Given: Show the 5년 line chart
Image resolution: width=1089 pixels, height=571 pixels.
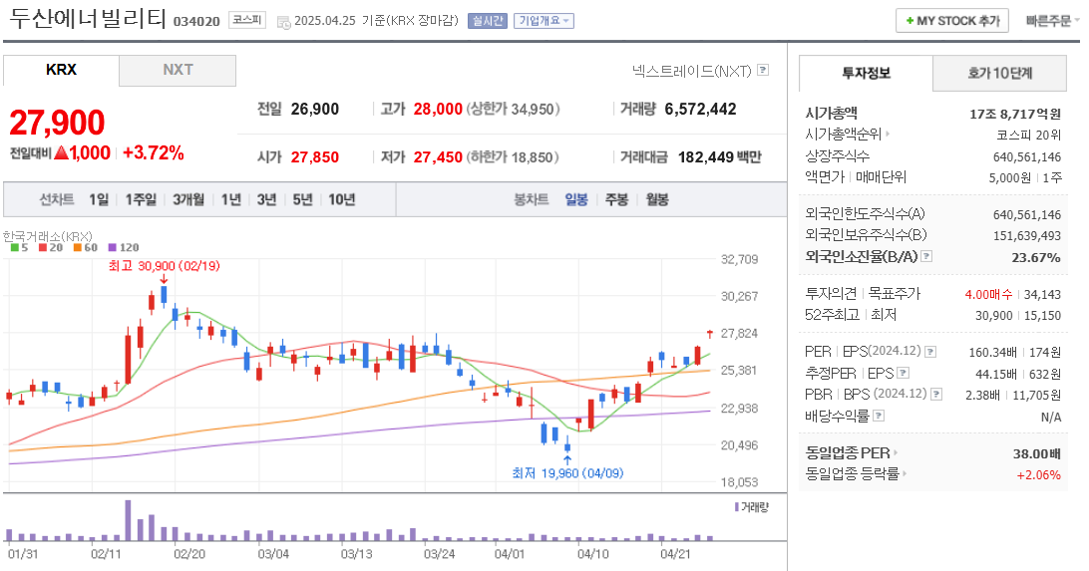Looking at the screenshot, I should click(x=303, y=200).
